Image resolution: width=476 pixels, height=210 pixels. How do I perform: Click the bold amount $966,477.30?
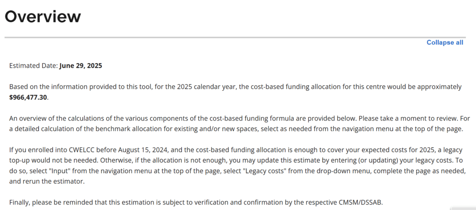(28, 97)
